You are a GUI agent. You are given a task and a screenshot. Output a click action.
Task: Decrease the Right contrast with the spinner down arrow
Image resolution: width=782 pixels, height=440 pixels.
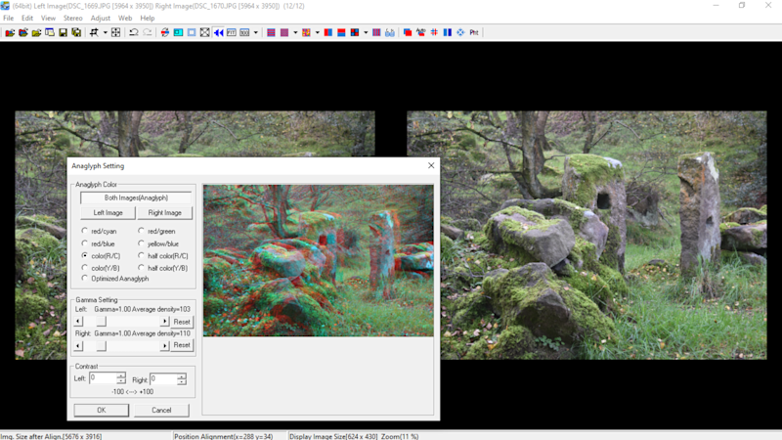[x=182, y=382]
